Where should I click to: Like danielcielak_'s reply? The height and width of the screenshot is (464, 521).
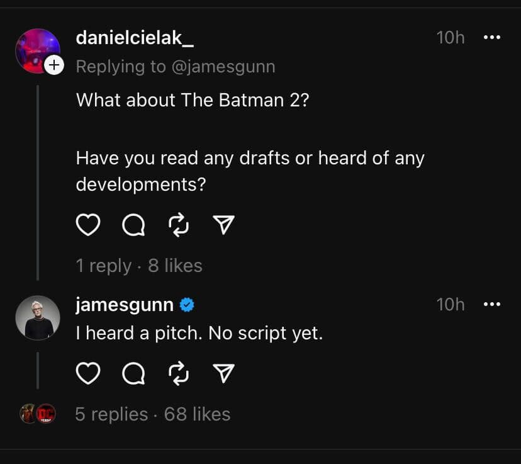88,224
